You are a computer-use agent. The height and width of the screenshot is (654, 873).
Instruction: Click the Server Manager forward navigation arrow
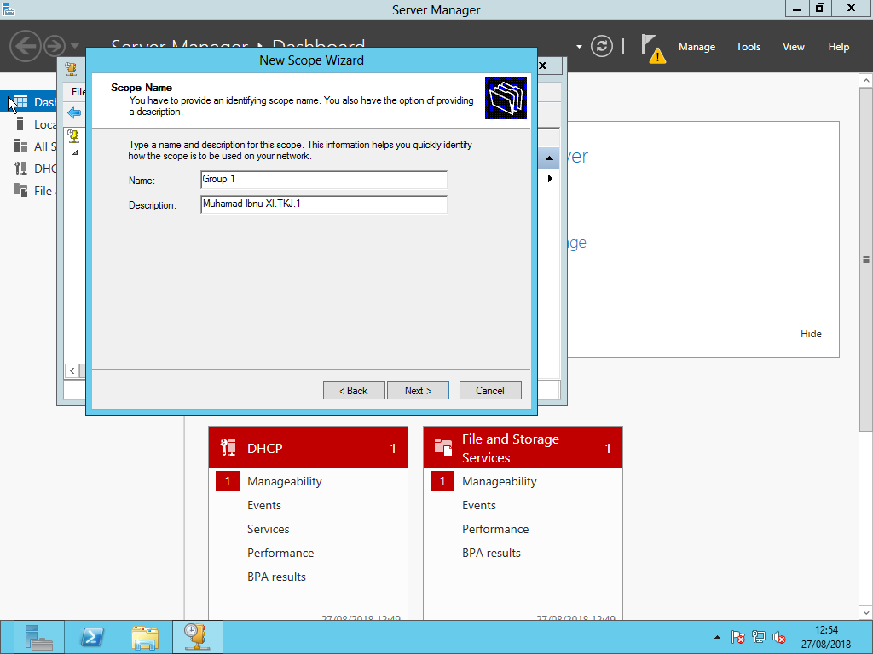point(55,46)
